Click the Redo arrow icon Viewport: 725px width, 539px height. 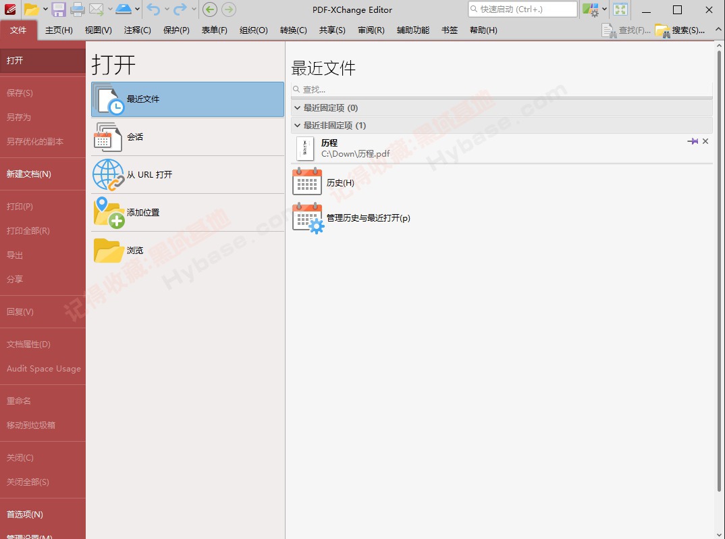[180, 9]
